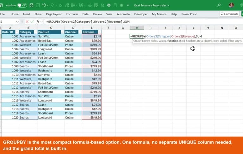243x154 pixels.
Task: Click the Undo arrow icon
Action: 44,5
